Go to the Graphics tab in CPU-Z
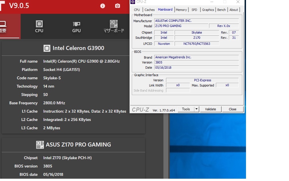Image resolution: width=289 pixels, height=181 pixels. tap(208, 10)
